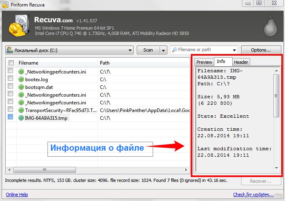This screenshot has height=201, width=285.
Task: Click the Recuva.com title text
Action: click(53, 20)
